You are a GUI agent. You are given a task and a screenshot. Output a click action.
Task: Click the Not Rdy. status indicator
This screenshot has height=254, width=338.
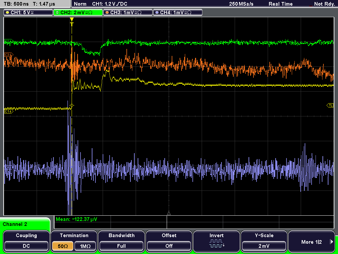click(324, 4)
